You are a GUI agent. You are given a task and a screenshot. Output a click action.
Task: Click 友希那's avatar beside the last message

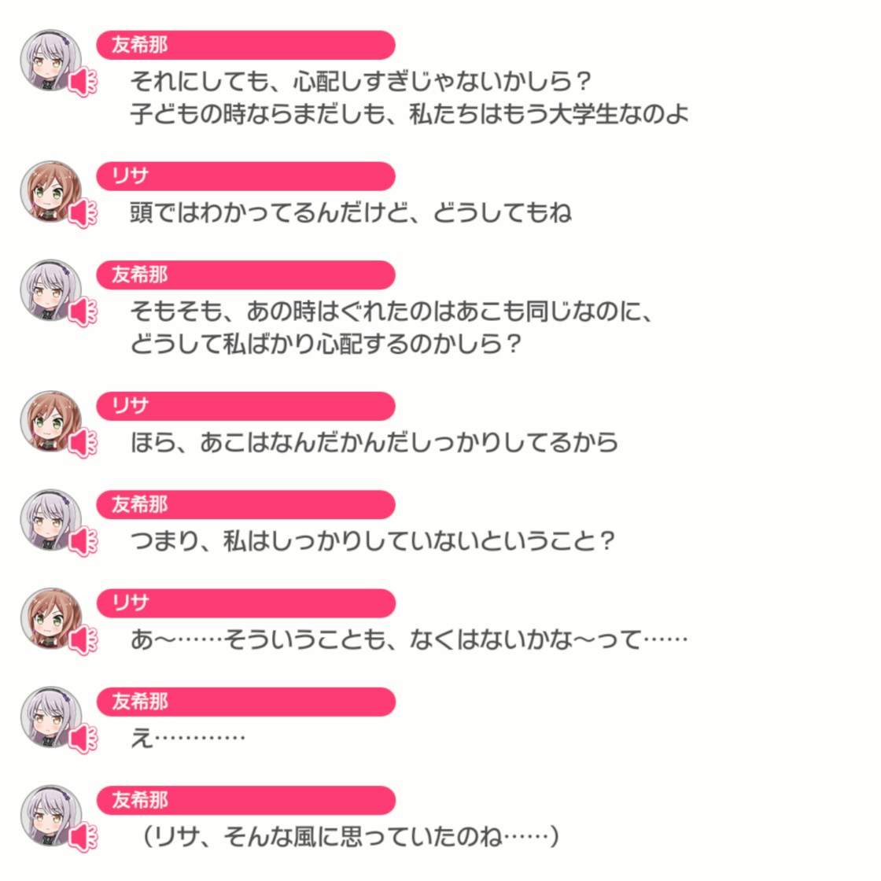click(50, 816)
